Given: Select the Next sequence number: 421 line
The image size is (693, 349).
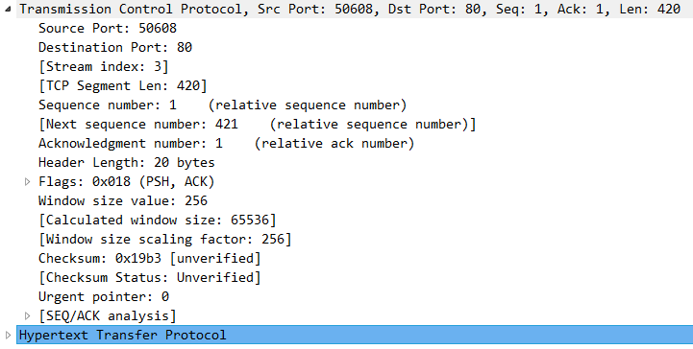Looking at the screenshot, I should [258, 124].
